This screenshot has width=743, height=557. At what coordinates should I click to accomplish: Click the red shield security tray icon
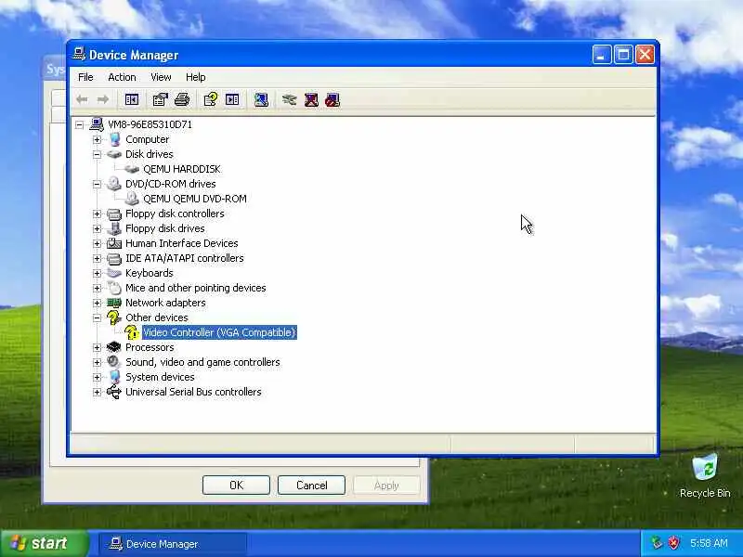pyautogui.click(x=674, y=543)
